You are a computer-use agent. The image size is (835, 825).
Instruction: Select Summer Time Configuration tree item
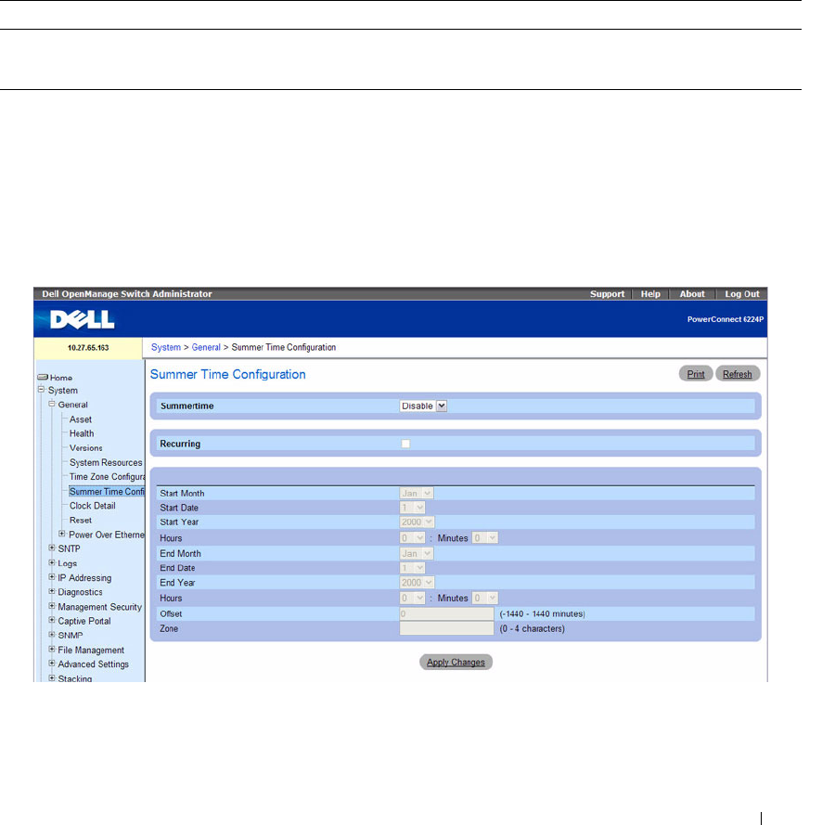[x=107, y=492]
